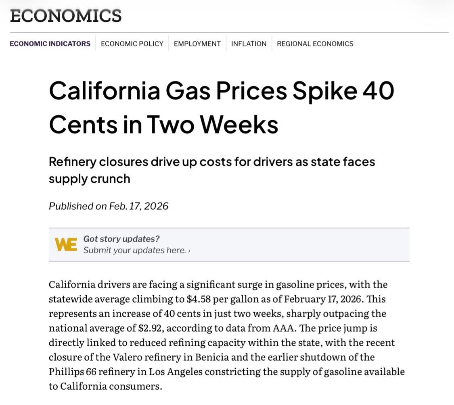Viewport: 454px width, 405px height.
Task: Click 'Spike 40' in the headline
Action: pyautogui.click(x=343, y=91)
